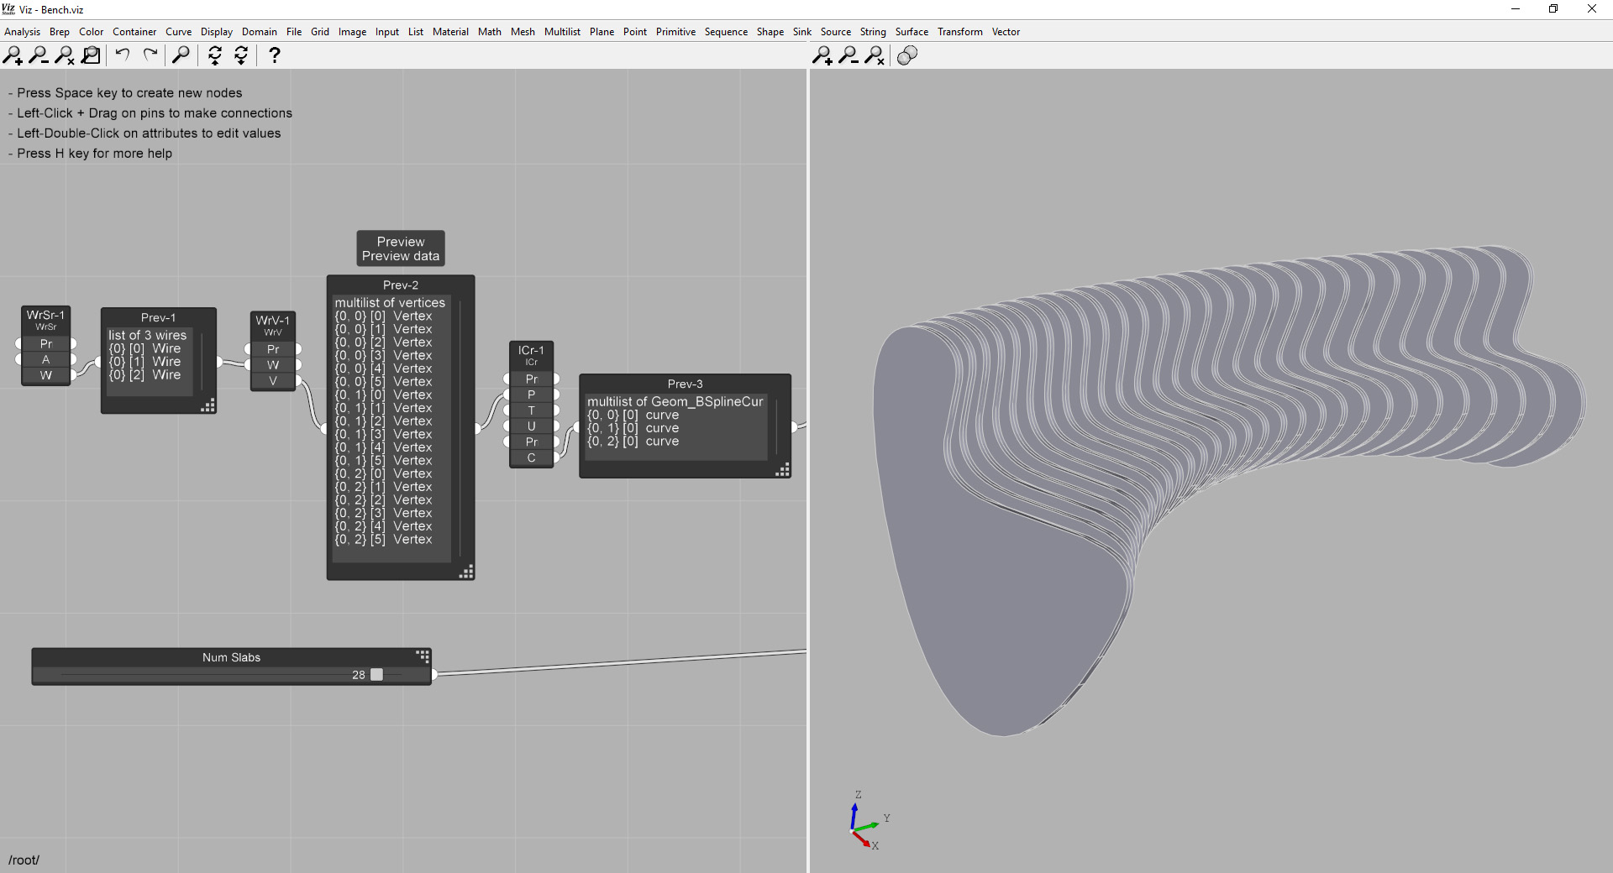Open the Primitive menu

pyautogui.click(x=675, y=32)
